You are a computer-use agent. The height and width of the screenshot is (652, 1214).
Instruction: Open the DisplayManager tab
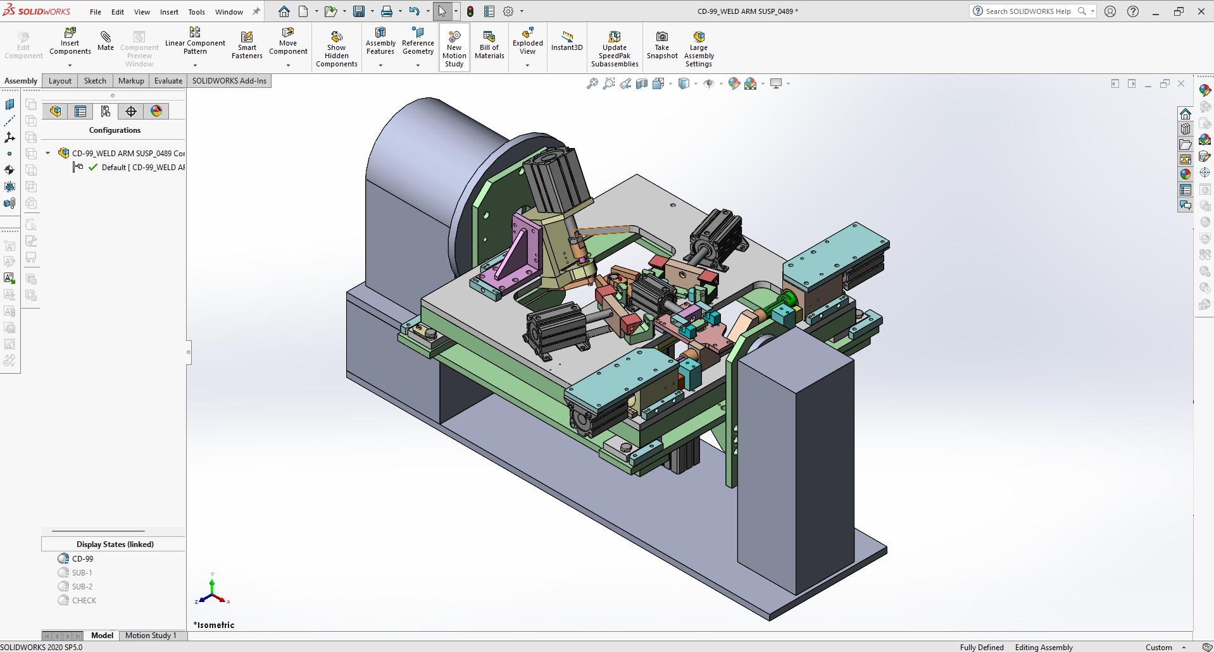(156, 111)
